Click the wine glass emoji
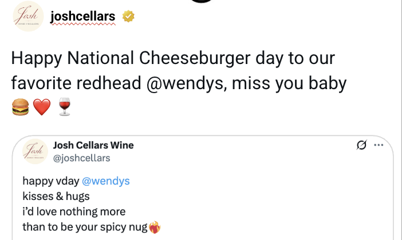 [65, 107]
